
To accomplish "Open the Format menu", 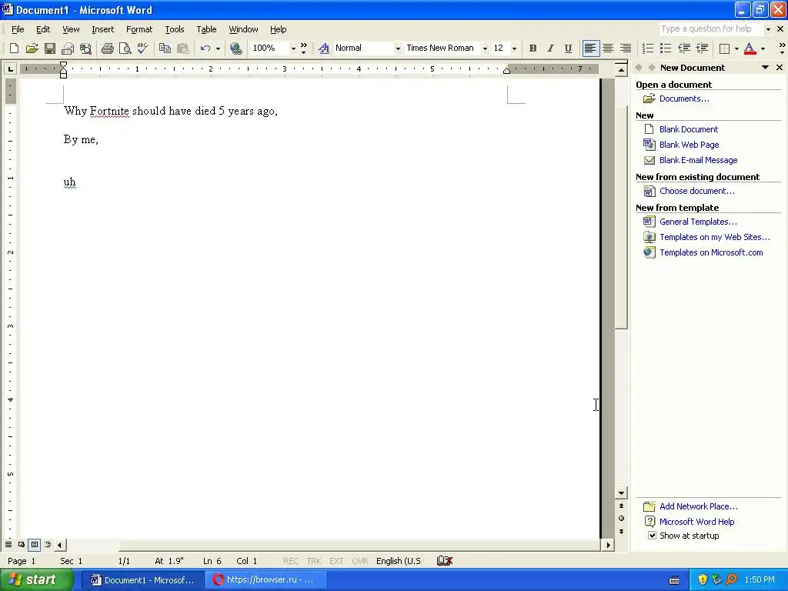I will tap(139, 29).
